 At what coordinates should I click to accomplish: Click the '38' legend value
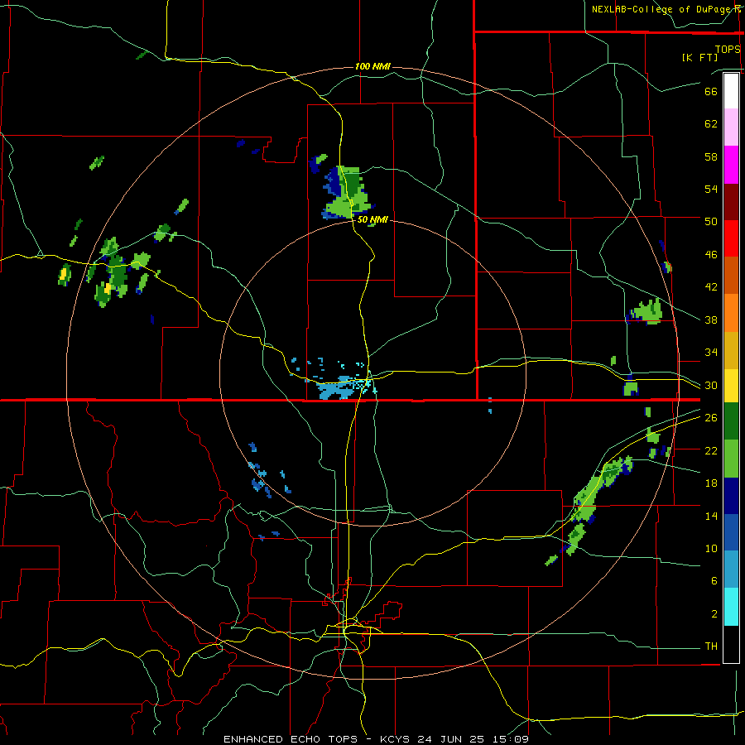click(711, 320)
